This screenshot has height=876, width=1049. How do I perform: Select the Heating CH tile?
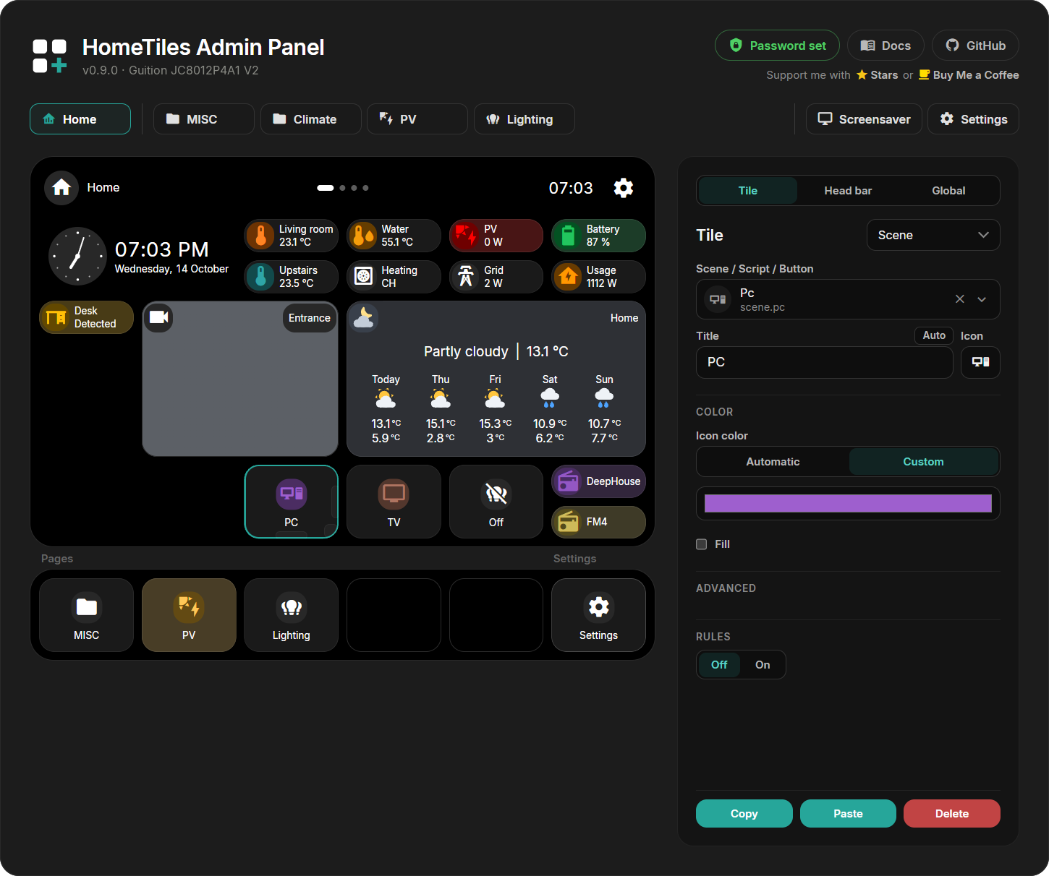click(394, 277)
